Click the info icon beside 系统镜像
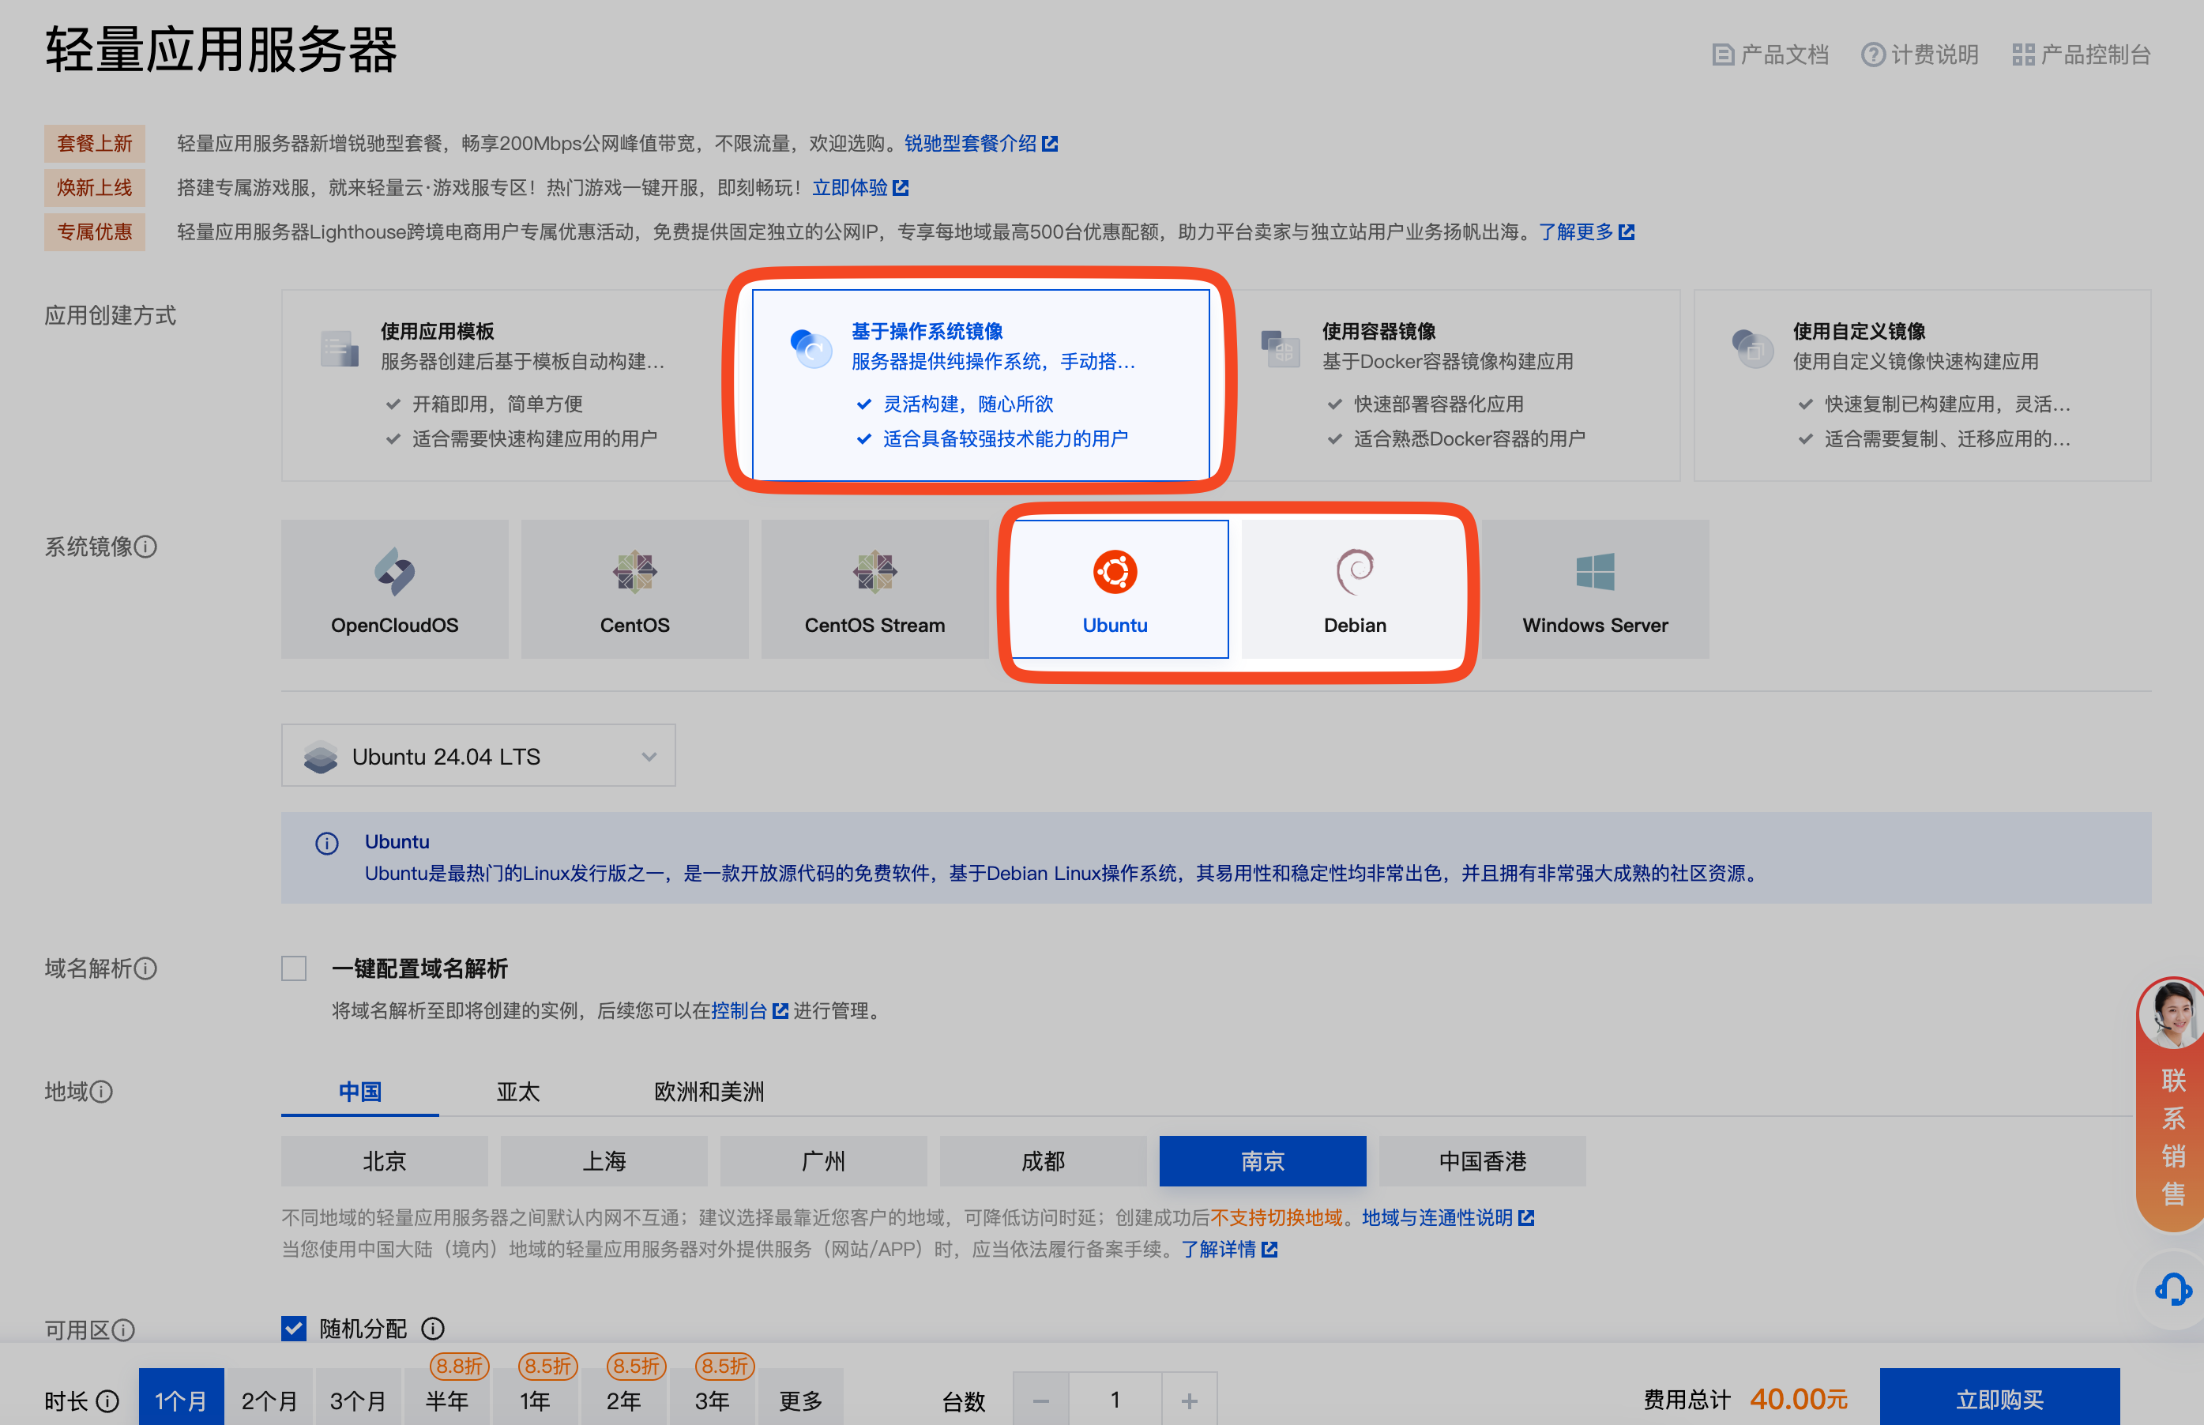Image resolution: width=2204 pixels, height=1425 pixels. point(145,547)
